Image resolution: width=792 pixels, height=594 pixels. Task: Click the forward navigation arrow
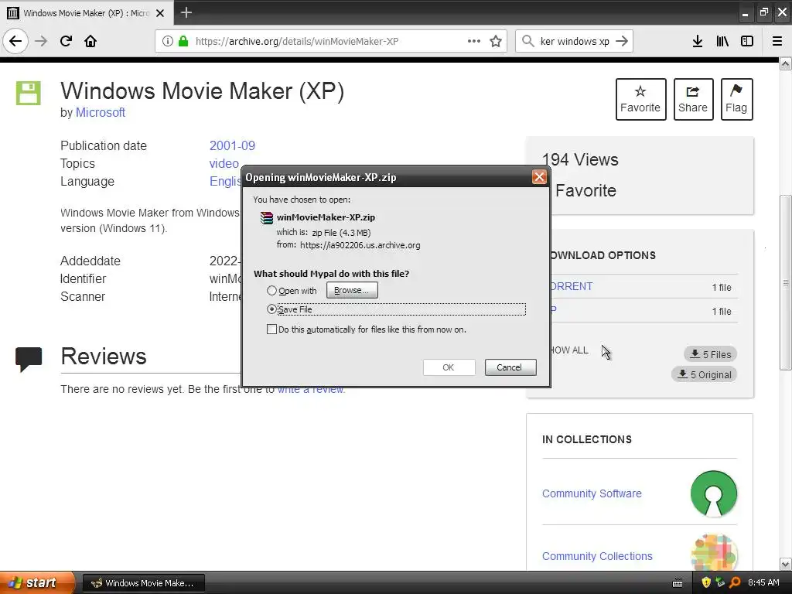coord(42,41)
